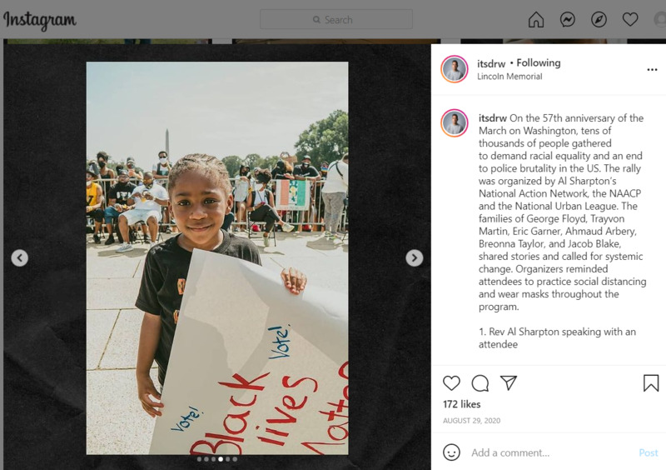The height and width of the screenshot is (470, 666).
Task: Like the post with the heart icon
Action: (451, 382)
